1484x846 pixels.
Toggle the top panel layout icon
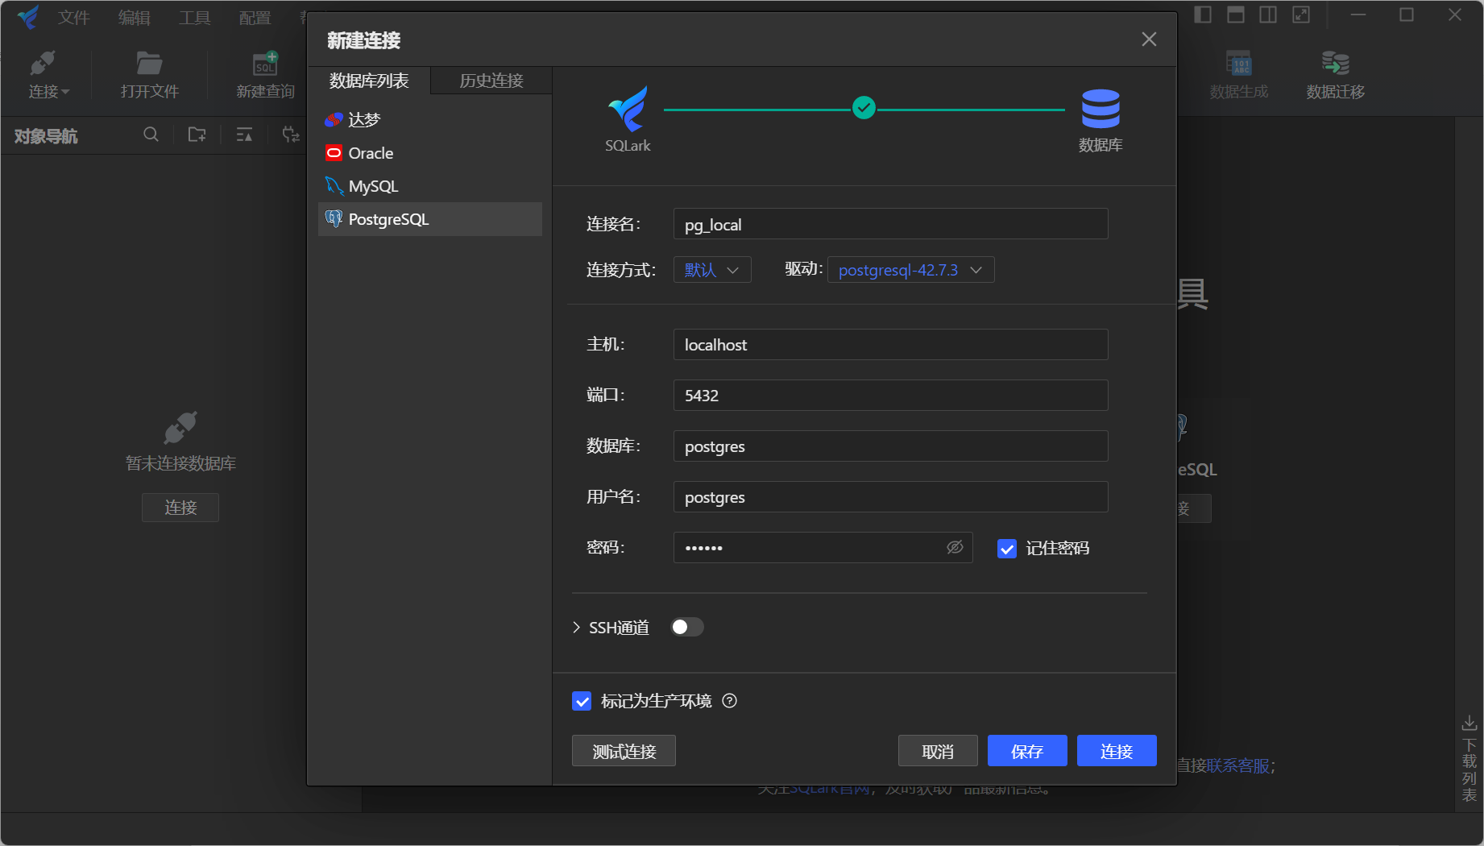tap(1236, 15)
